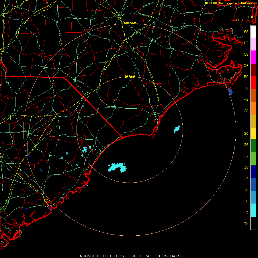Click the medium blue legend swatch
Screen dimensions: 258x258
pyautogui.click(x=253, y=184)
